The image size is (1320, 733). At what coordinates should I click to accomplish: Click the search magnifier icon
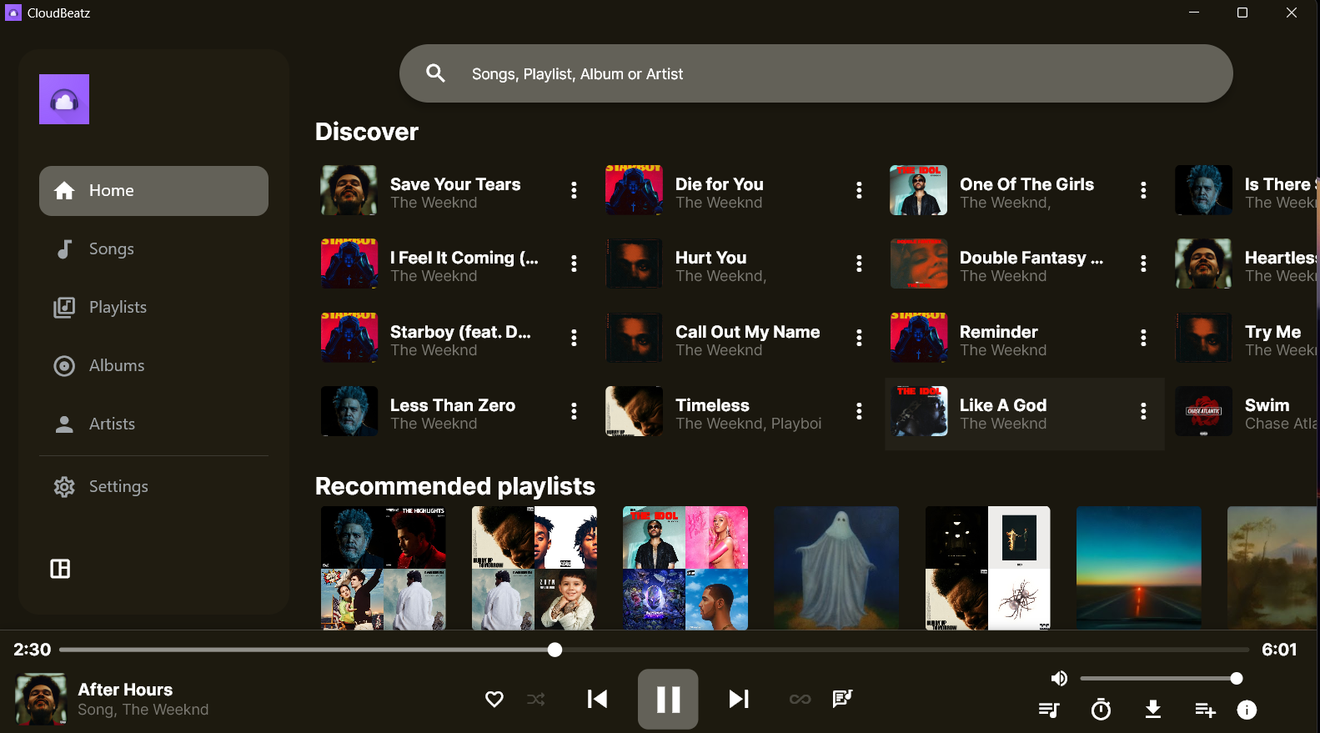[435, 73]
